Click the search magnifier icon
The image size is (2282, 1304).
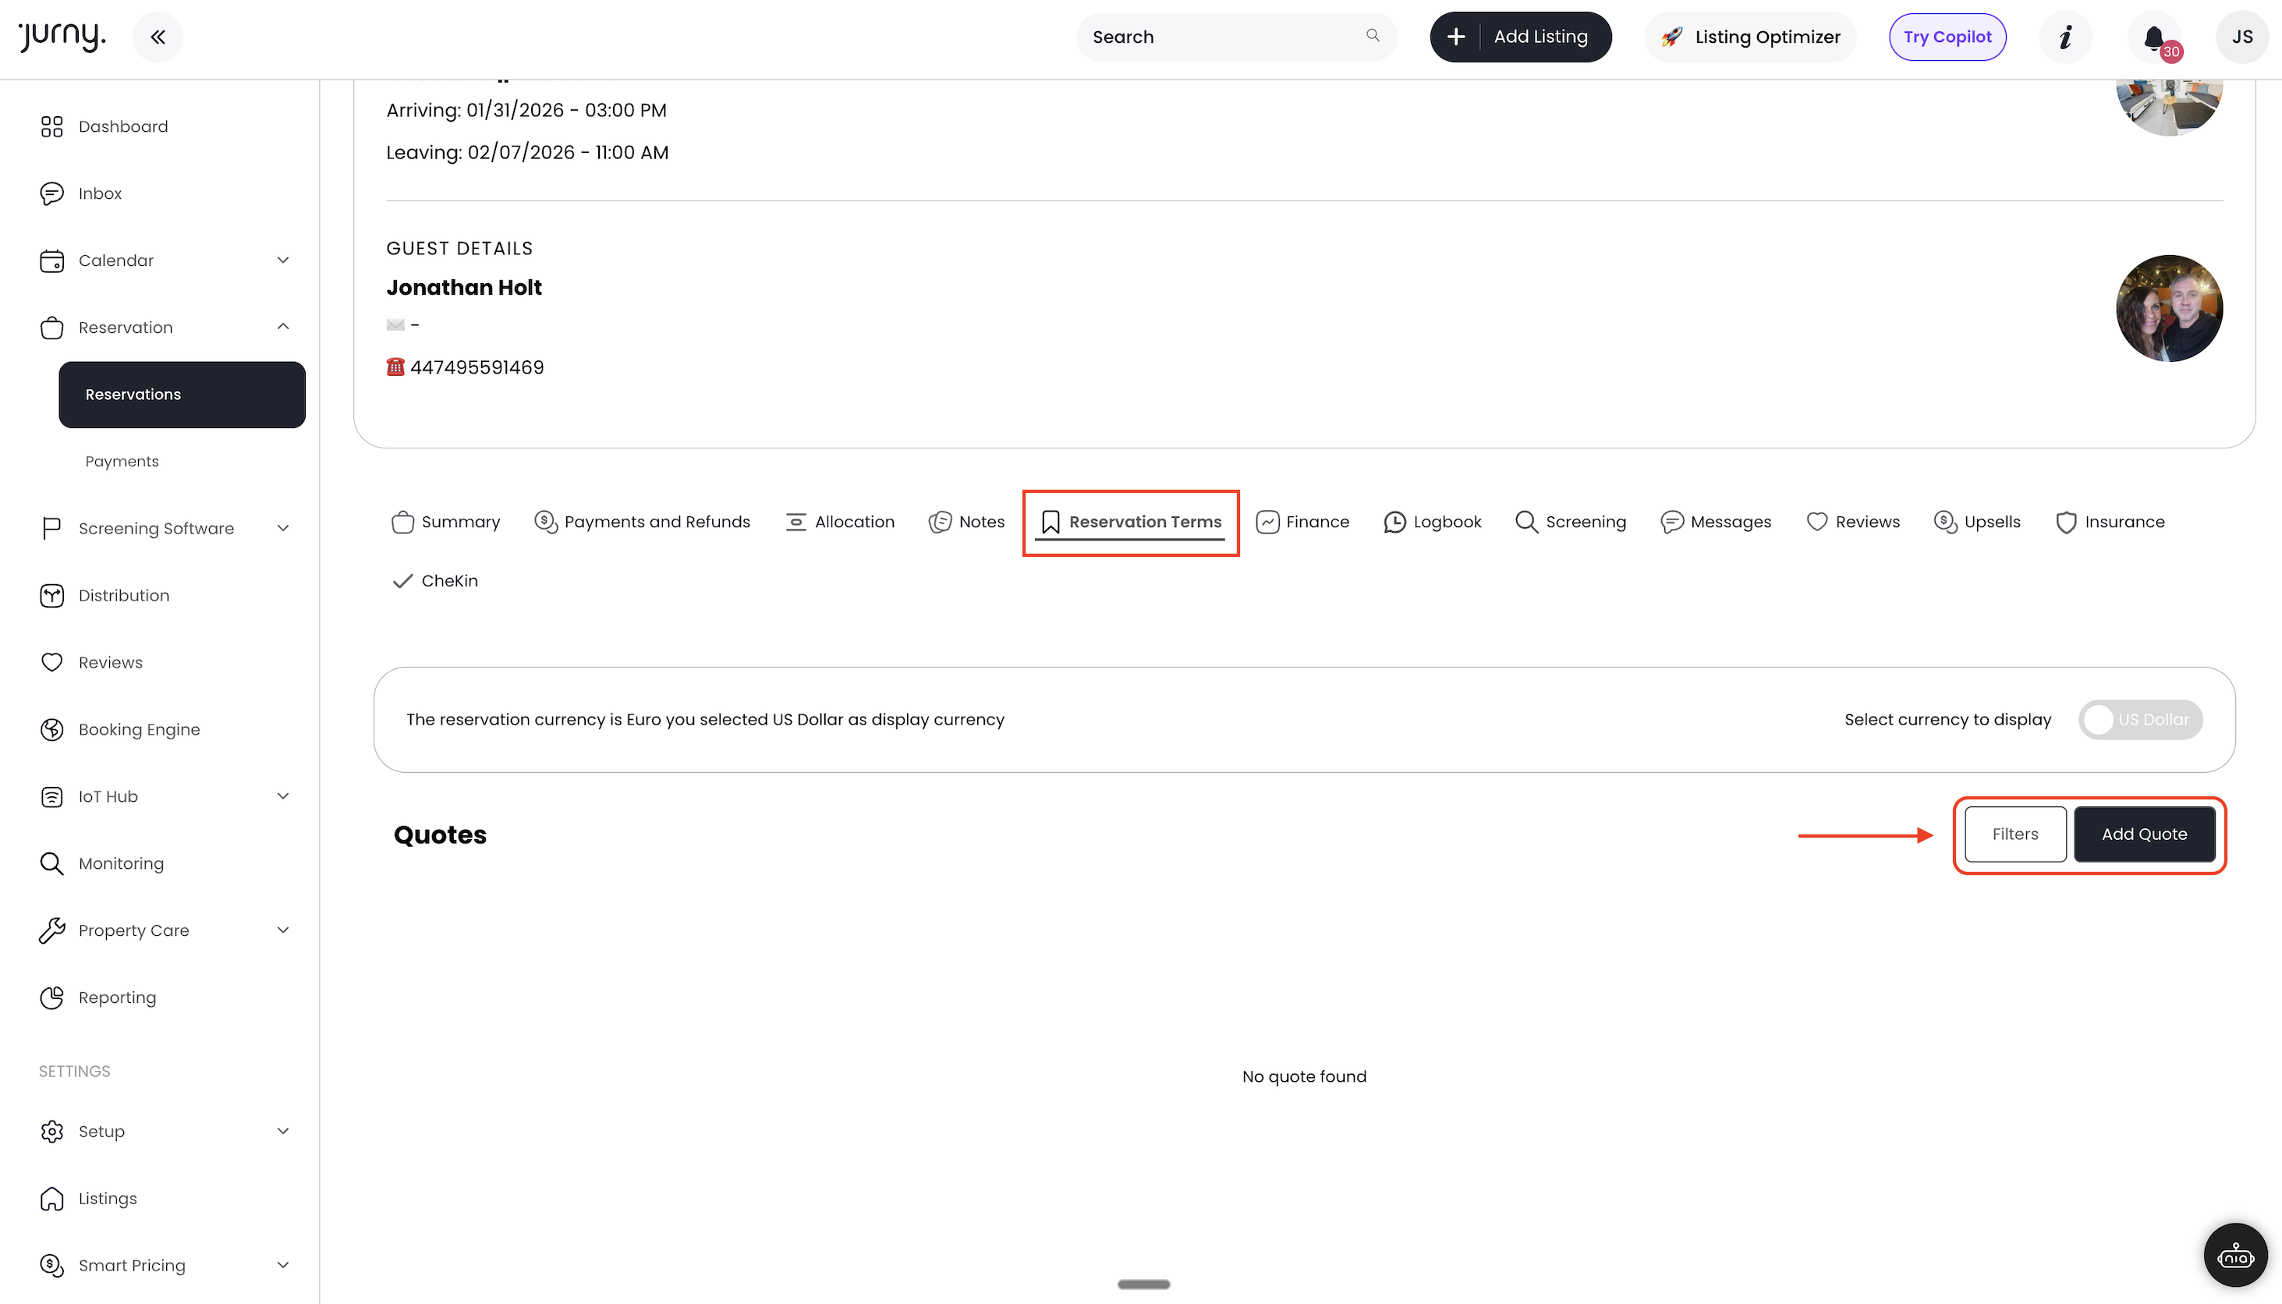pyautogui.click(x=1372, y=36)
